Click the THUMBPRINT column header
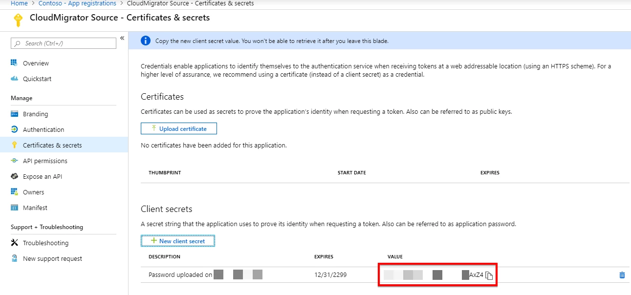The width and height of the screenshot is (631, 295). (165, 173)
